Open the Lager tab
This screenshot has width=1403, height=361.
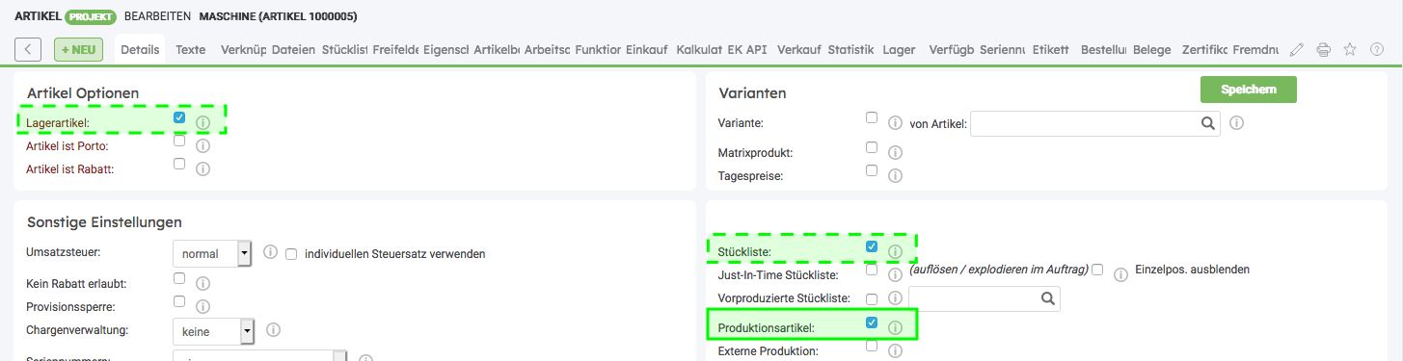coord(899,49)
